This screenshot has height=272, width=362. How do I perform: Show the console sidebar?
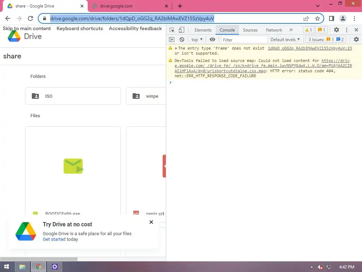tap(171, 40)
